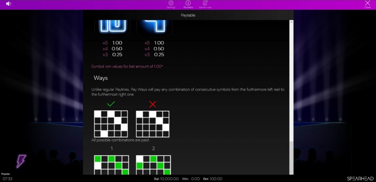Image resolution: width=376 pixels, height=182 pixels.
Task: Select the invalid ways grid diagram
Action: click(x=152, y=124)
